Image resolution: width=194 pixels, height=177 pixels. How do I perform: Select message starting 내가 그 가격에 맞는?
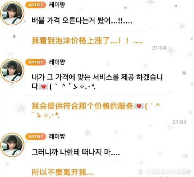(x=97, y=82)
